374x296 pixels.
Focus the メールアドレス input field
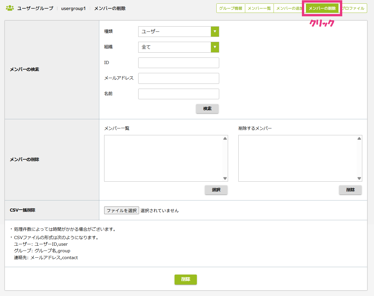(179, 78)
